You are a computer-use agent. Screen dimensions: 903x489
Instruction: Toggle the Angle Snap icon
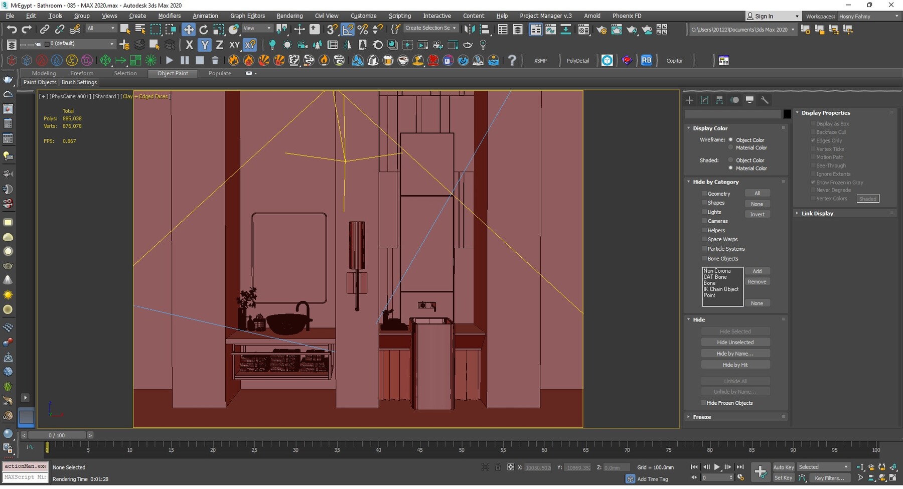348,30
